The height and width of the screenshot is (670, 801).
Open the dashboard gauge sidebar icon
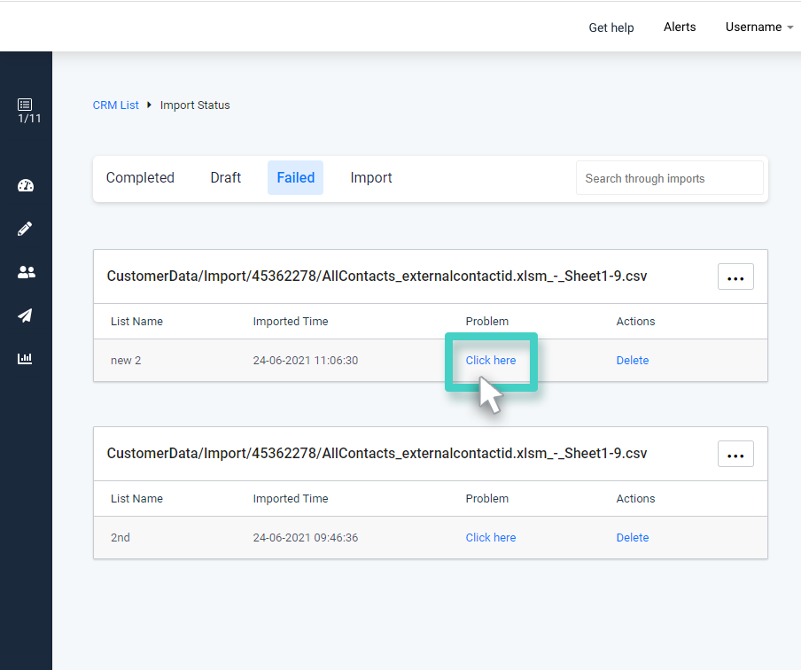pos(26,185)
